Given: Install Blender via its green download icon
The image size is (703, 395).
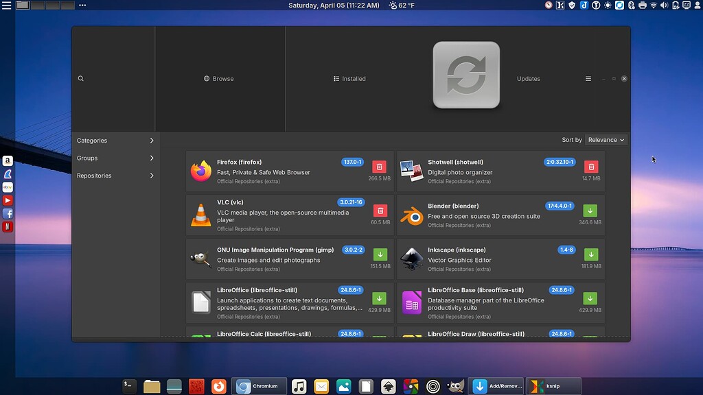Looking at the screenshot, I should pyautogui.click(x=590, y=211).
